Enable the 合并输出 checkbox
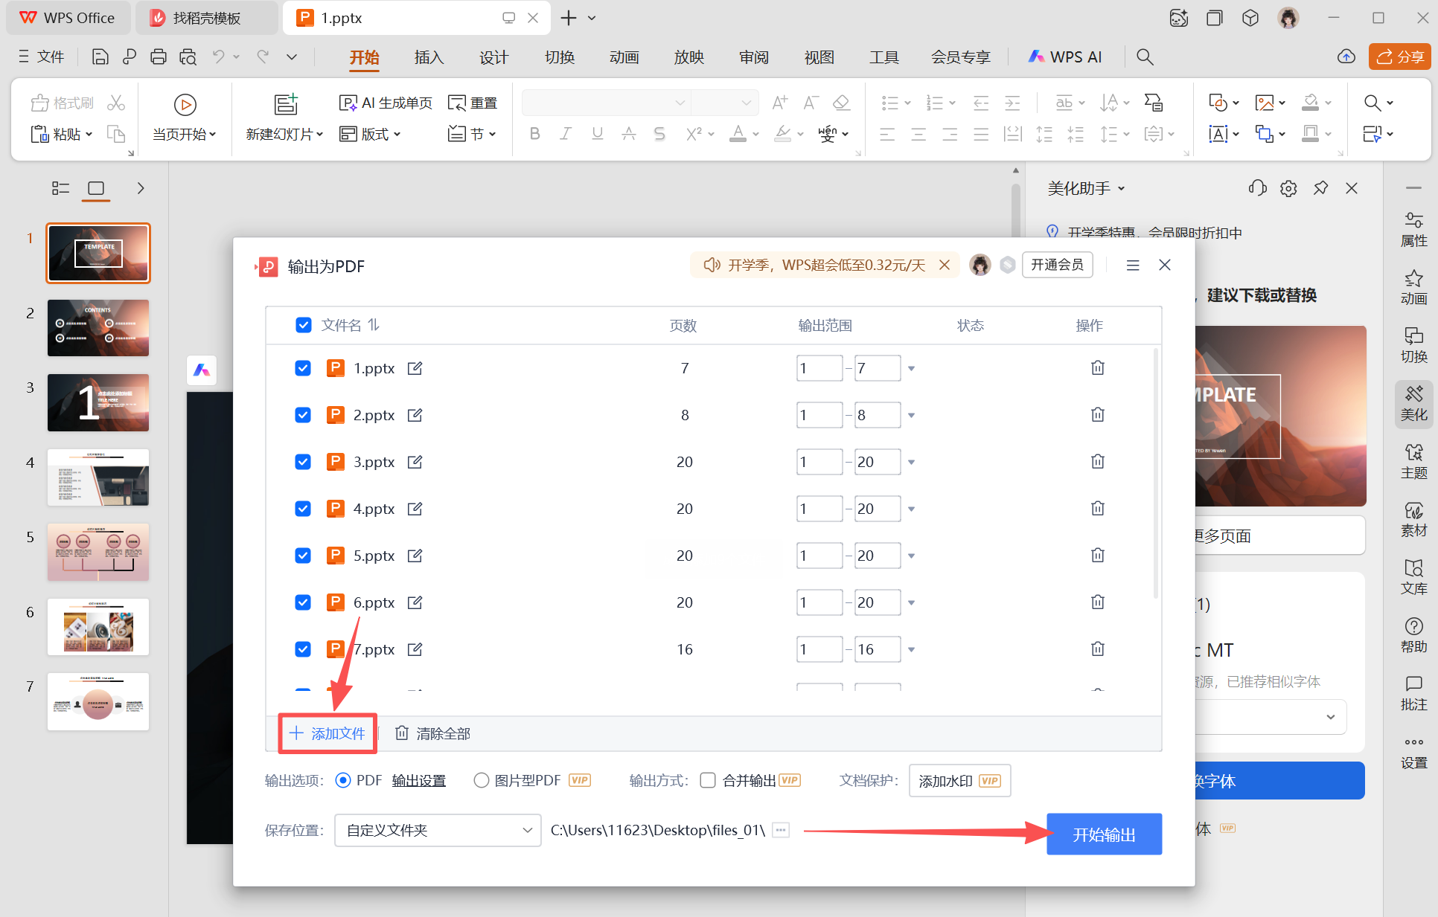This screenshot has width=1438, height=917. [x=708, y=780]
